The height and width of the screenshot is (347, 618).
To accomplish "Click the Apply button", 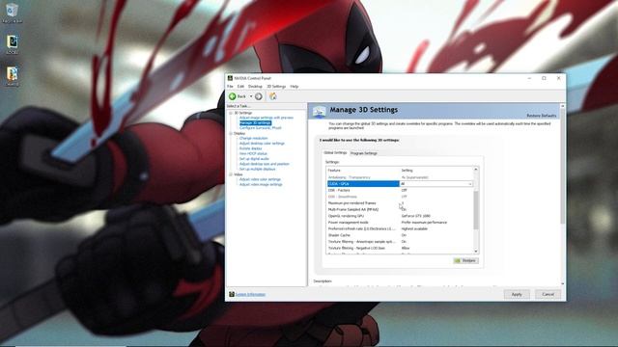I will pos(517,294).
